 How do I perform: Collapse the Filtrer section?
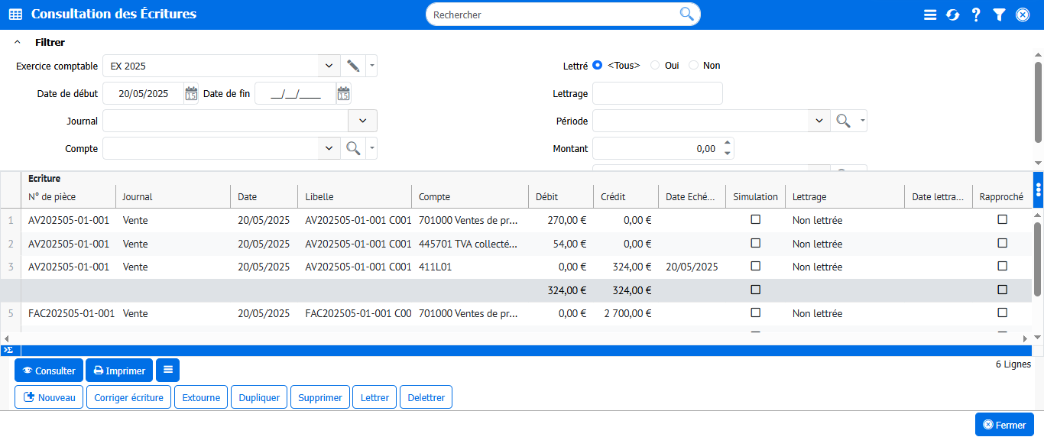tap(18, 43)
